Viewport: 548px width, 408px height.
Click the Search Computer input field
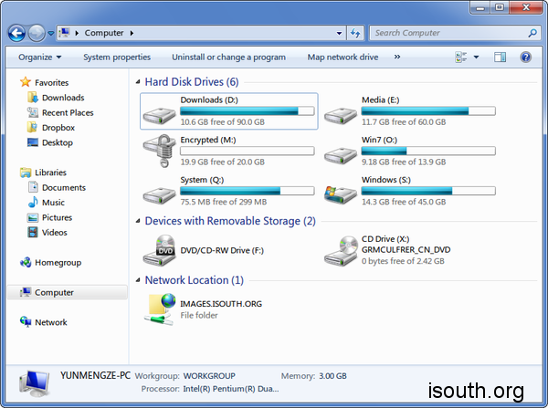(448, 33)
